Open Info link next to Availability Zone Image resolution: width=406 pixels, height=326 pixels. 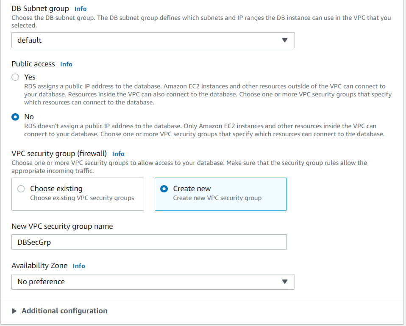click(x=79, y=266)
